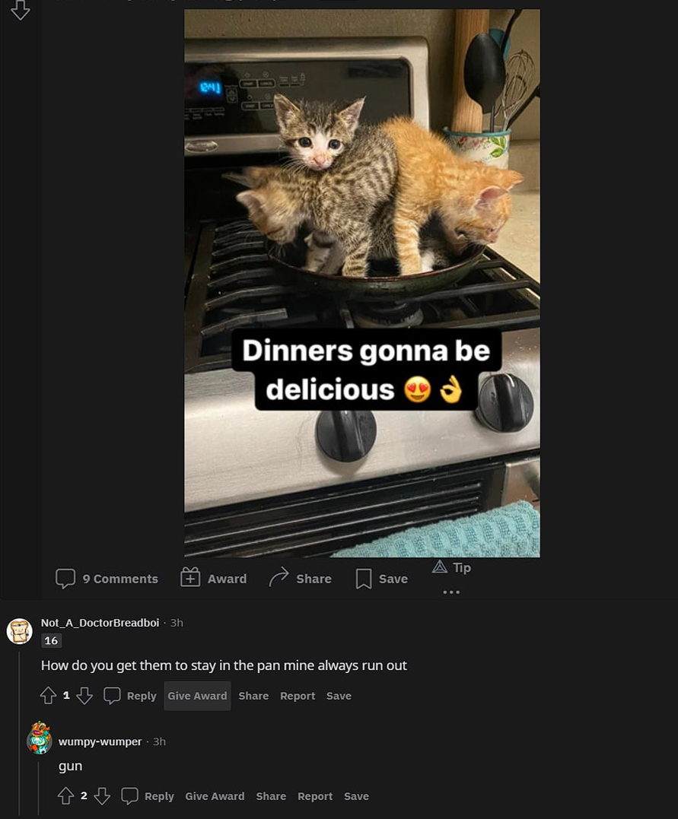Open the post overflow menu via three dots
678x819 pixels.
point(450,592)
